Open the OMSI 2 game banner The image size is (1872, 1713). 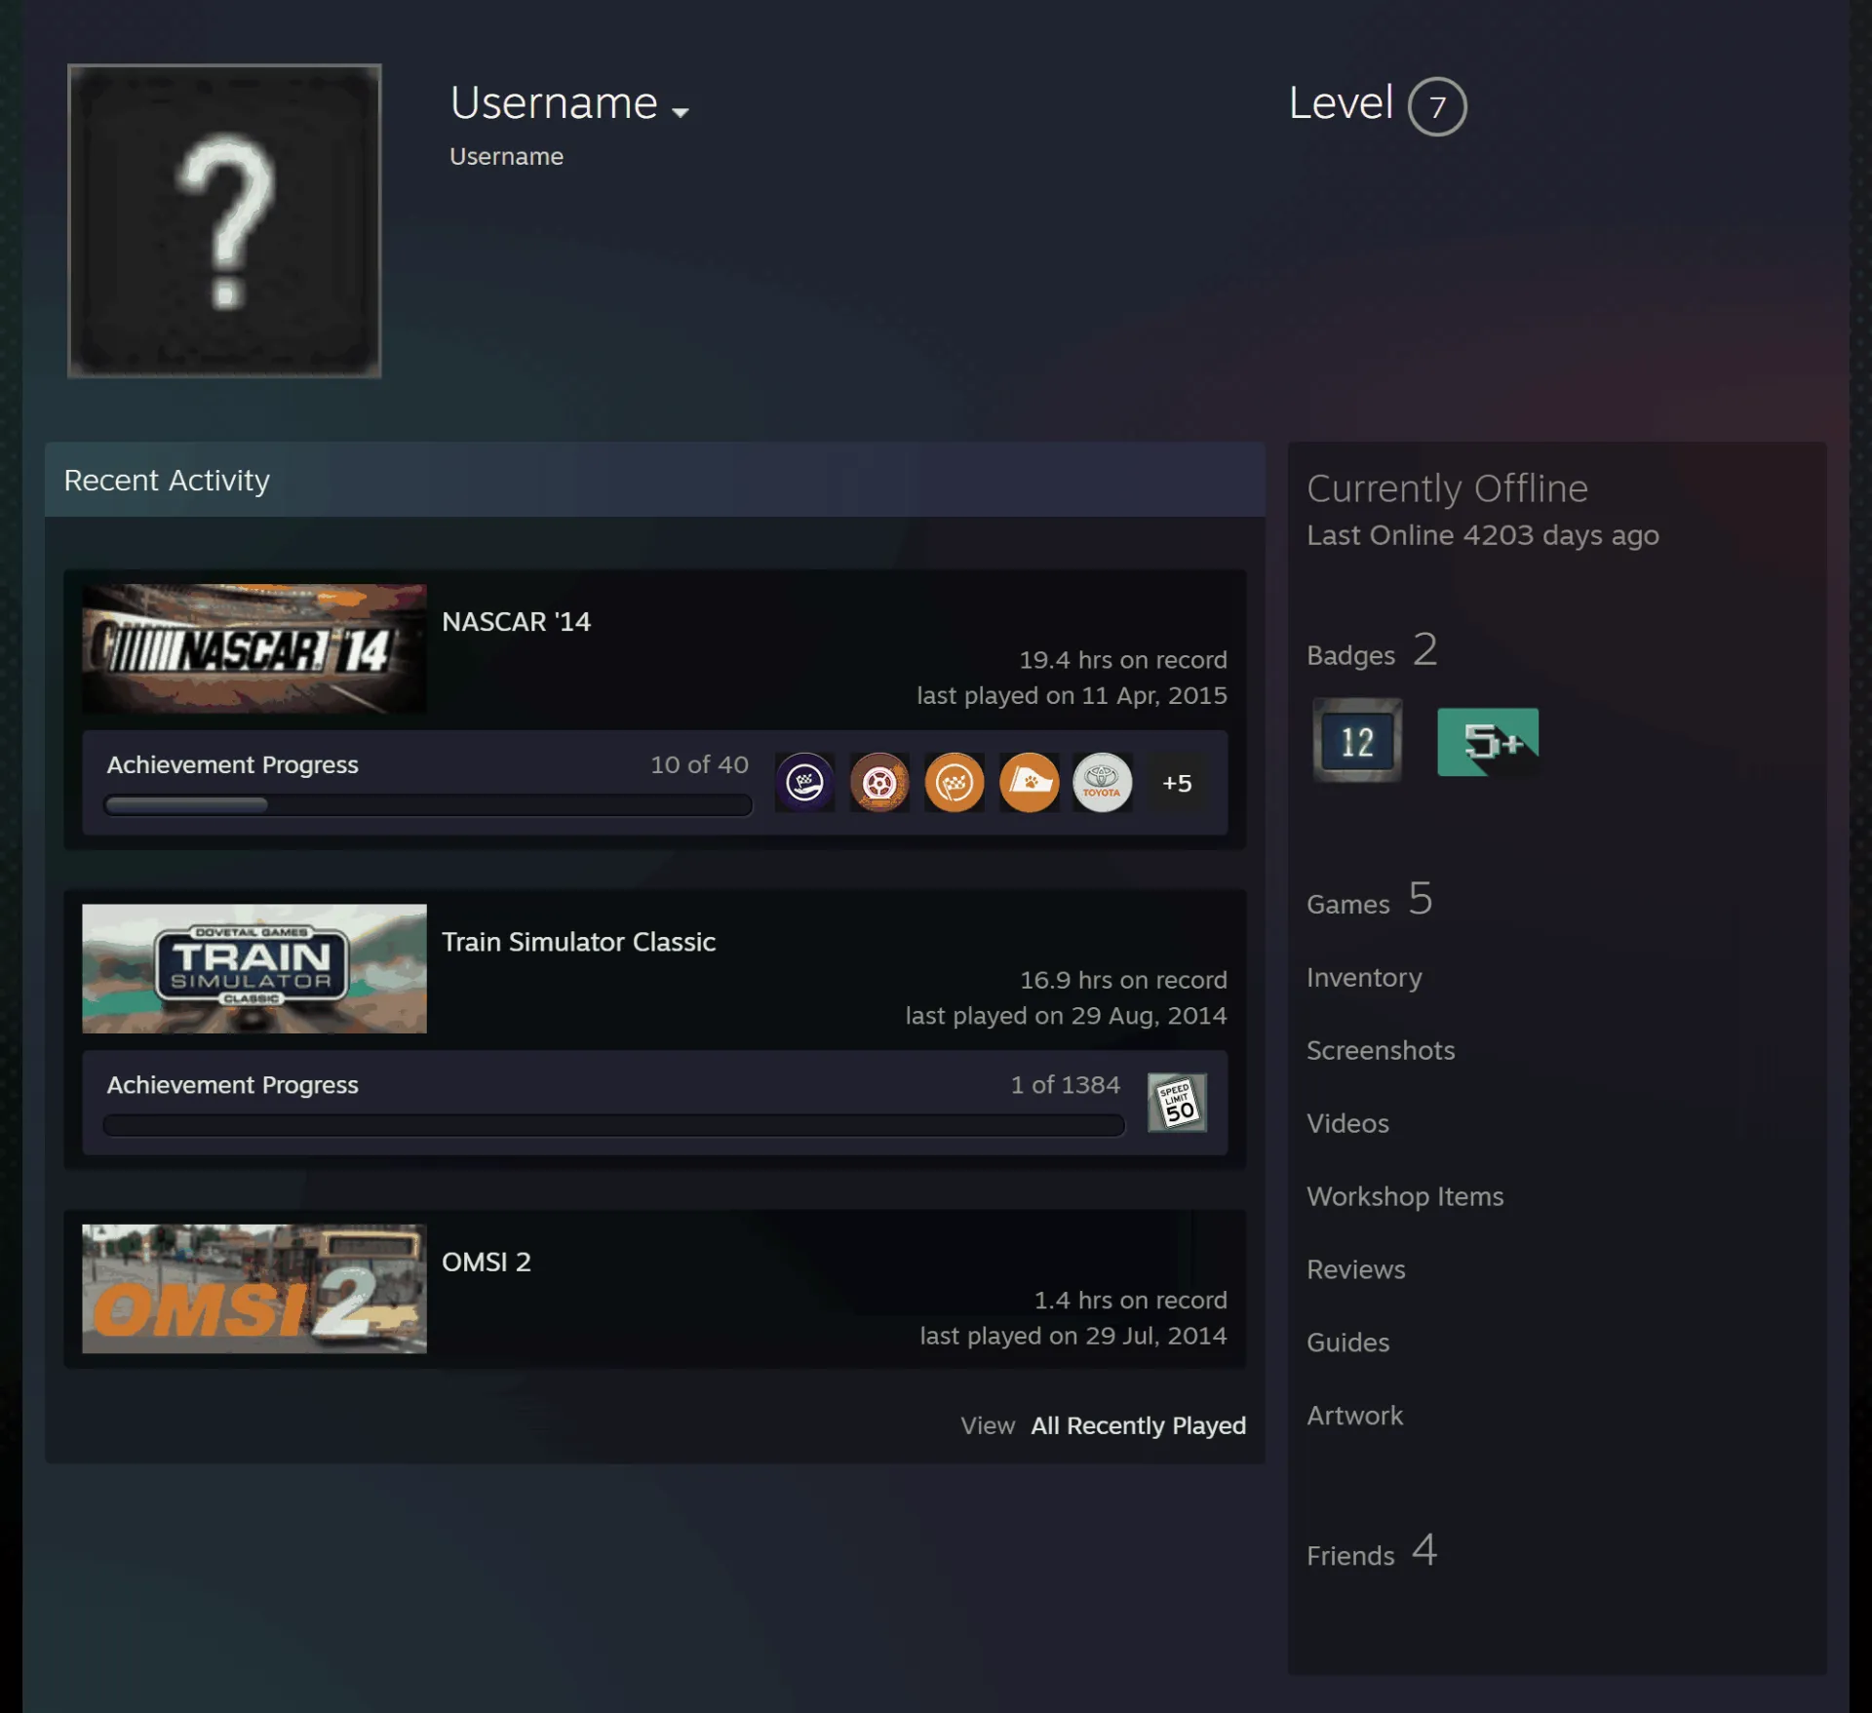pyautogui.click(x=254, y=1288)
